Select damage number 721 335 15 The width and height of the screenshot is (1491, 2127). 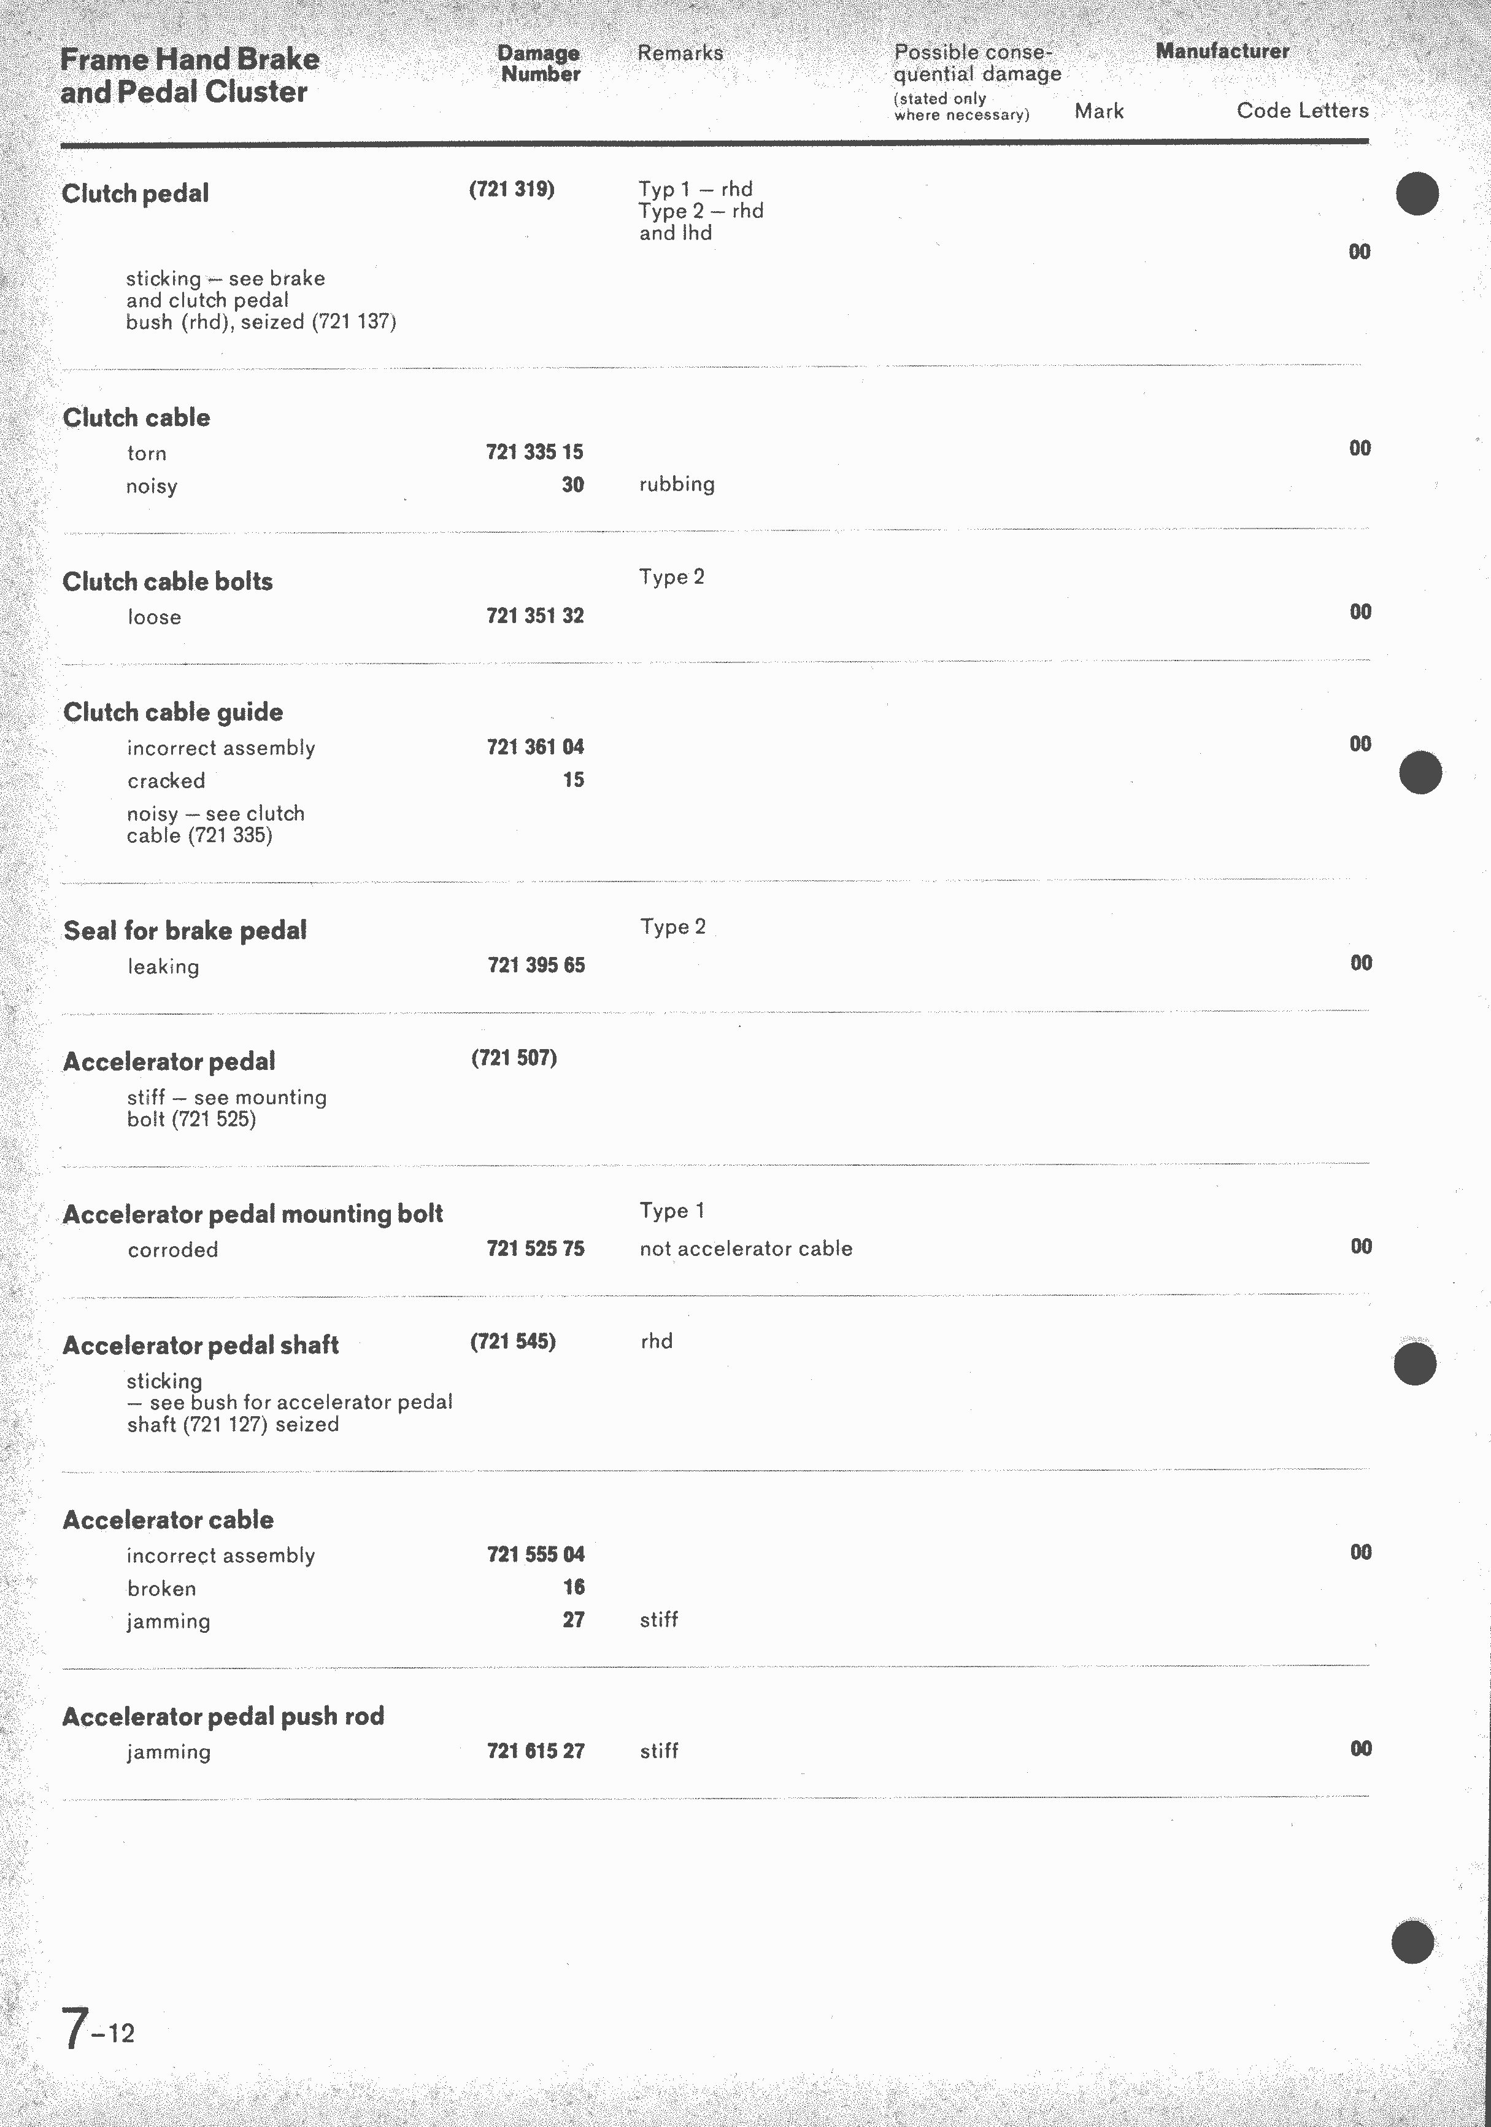pyautogui.click(x=534, y=452)
